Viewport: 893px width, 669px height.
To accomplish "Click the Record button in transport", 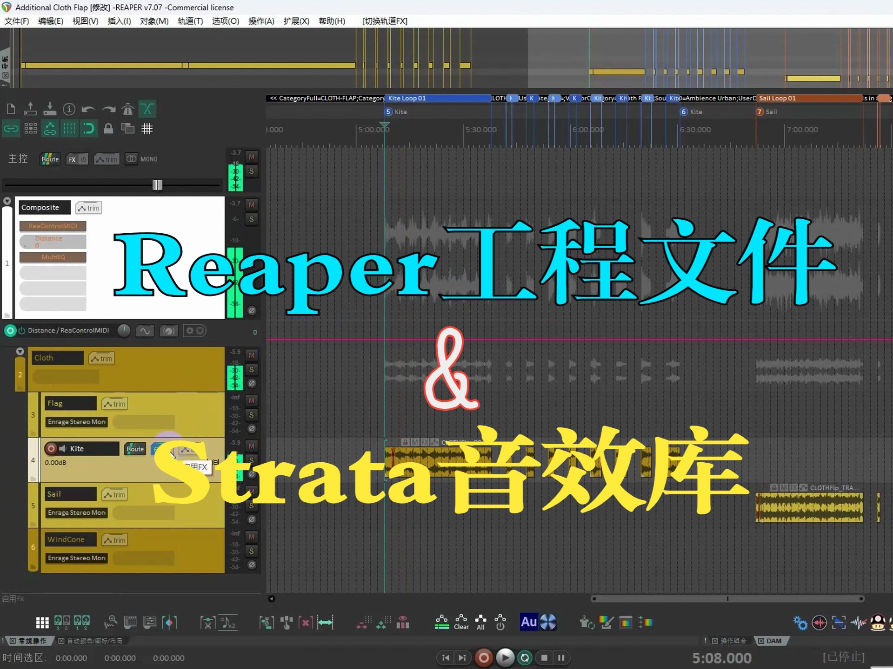I will pyautogui.click(x=484, y=657).
